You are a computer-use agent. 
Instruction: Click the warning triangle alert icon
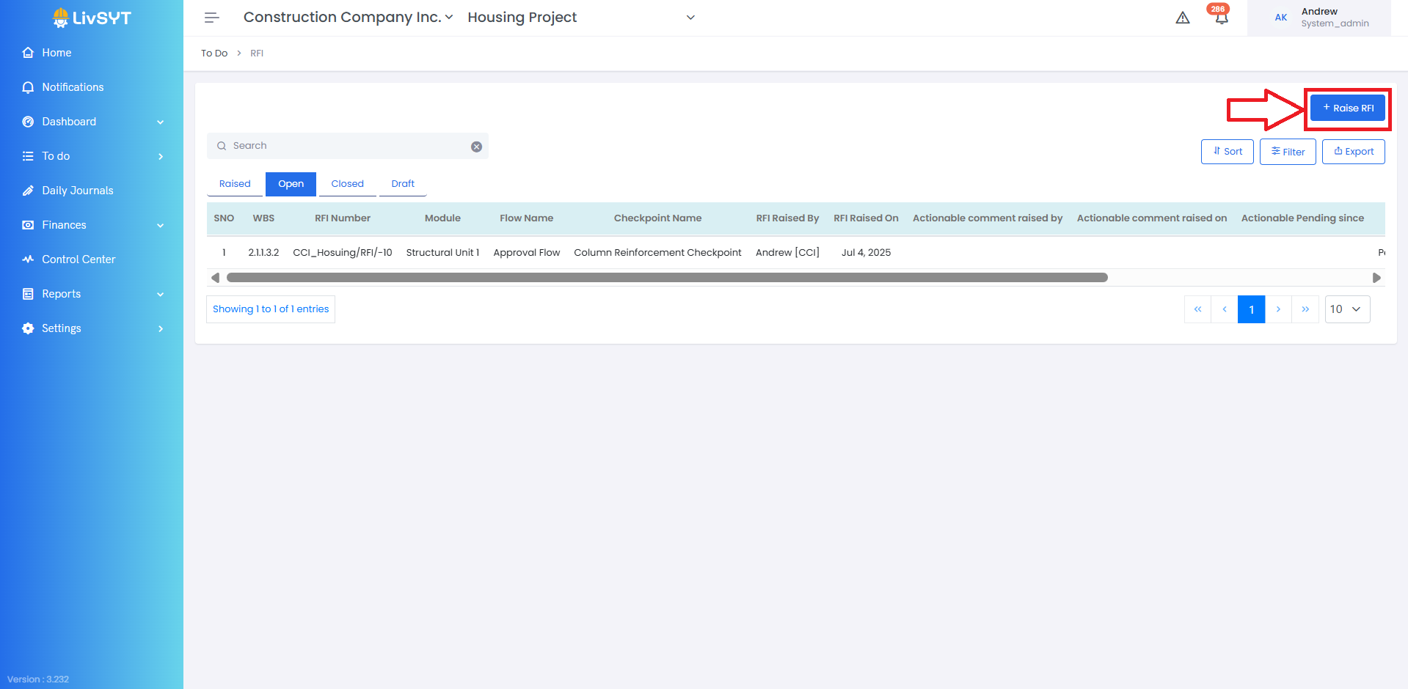[x=1183, y=18]
